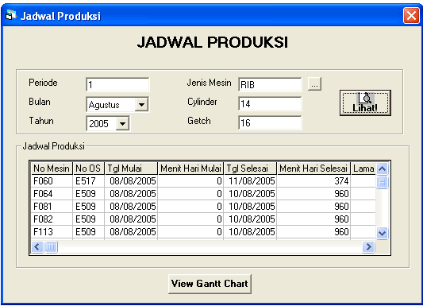Click the Menit Hari Mulai column header
The width and height of the screenshot is (423, 306).
(x=190, y=168)
